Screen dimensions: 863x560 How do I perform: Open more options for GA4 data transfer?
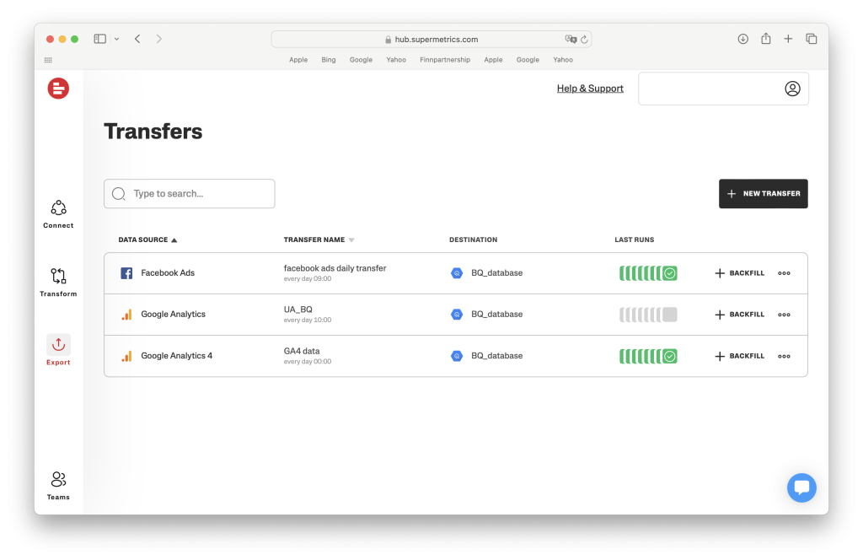click(x=784, y=356)
